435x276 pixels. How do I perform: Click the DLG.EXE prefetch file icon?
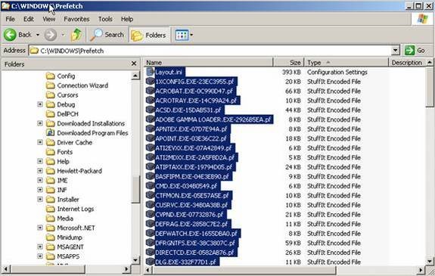coord(150,262)
